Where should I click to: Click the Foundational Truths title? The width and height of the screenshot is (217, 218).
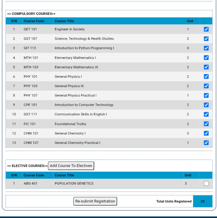pos(71,124)
